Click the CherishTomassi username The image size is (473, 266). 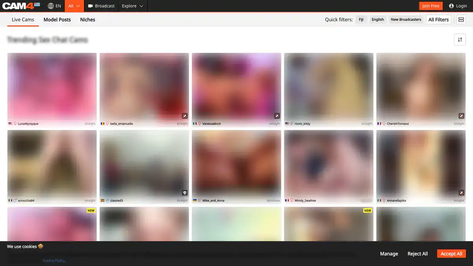pos(398,124)
